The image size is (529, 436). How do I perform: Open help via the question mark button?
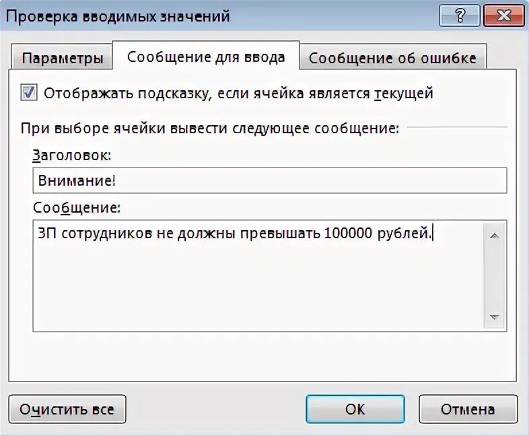[460, 15]
